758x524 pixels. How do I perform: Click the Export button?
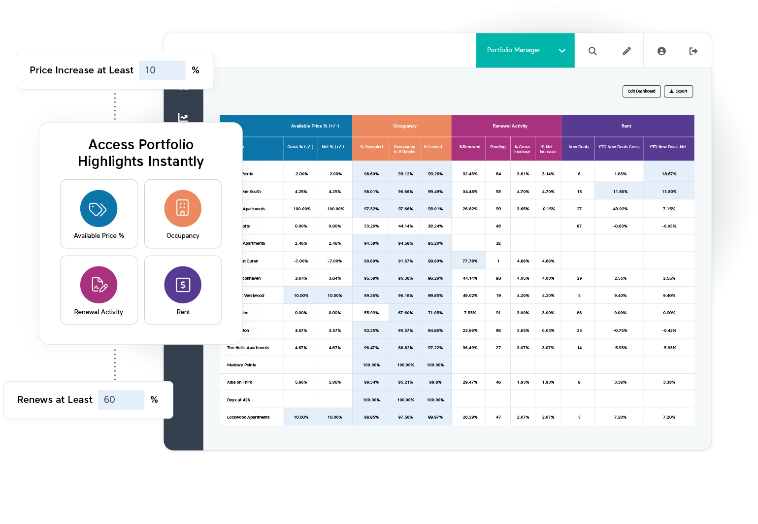pyautogui.click(x=678, y=91)
